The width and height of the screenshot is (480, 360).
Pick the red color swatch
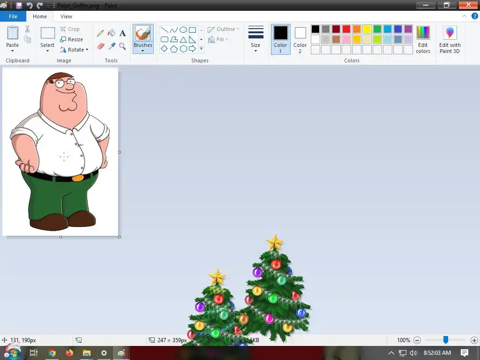click(x=346, y=29)
